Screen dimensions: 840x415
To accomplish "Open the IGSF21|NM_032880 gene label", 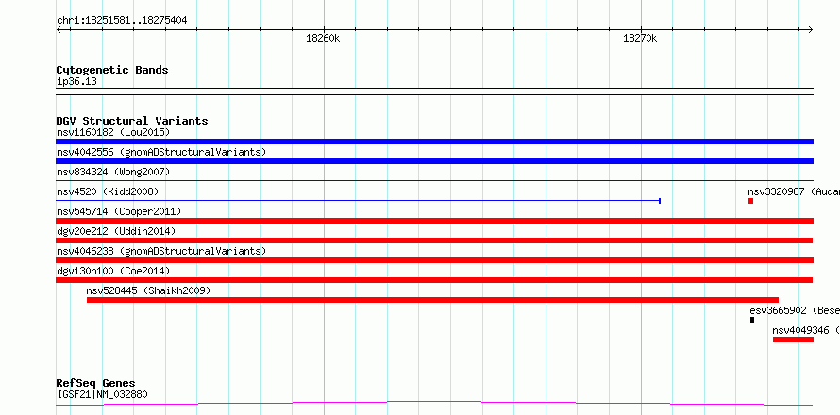I will (x=102, y=395).
